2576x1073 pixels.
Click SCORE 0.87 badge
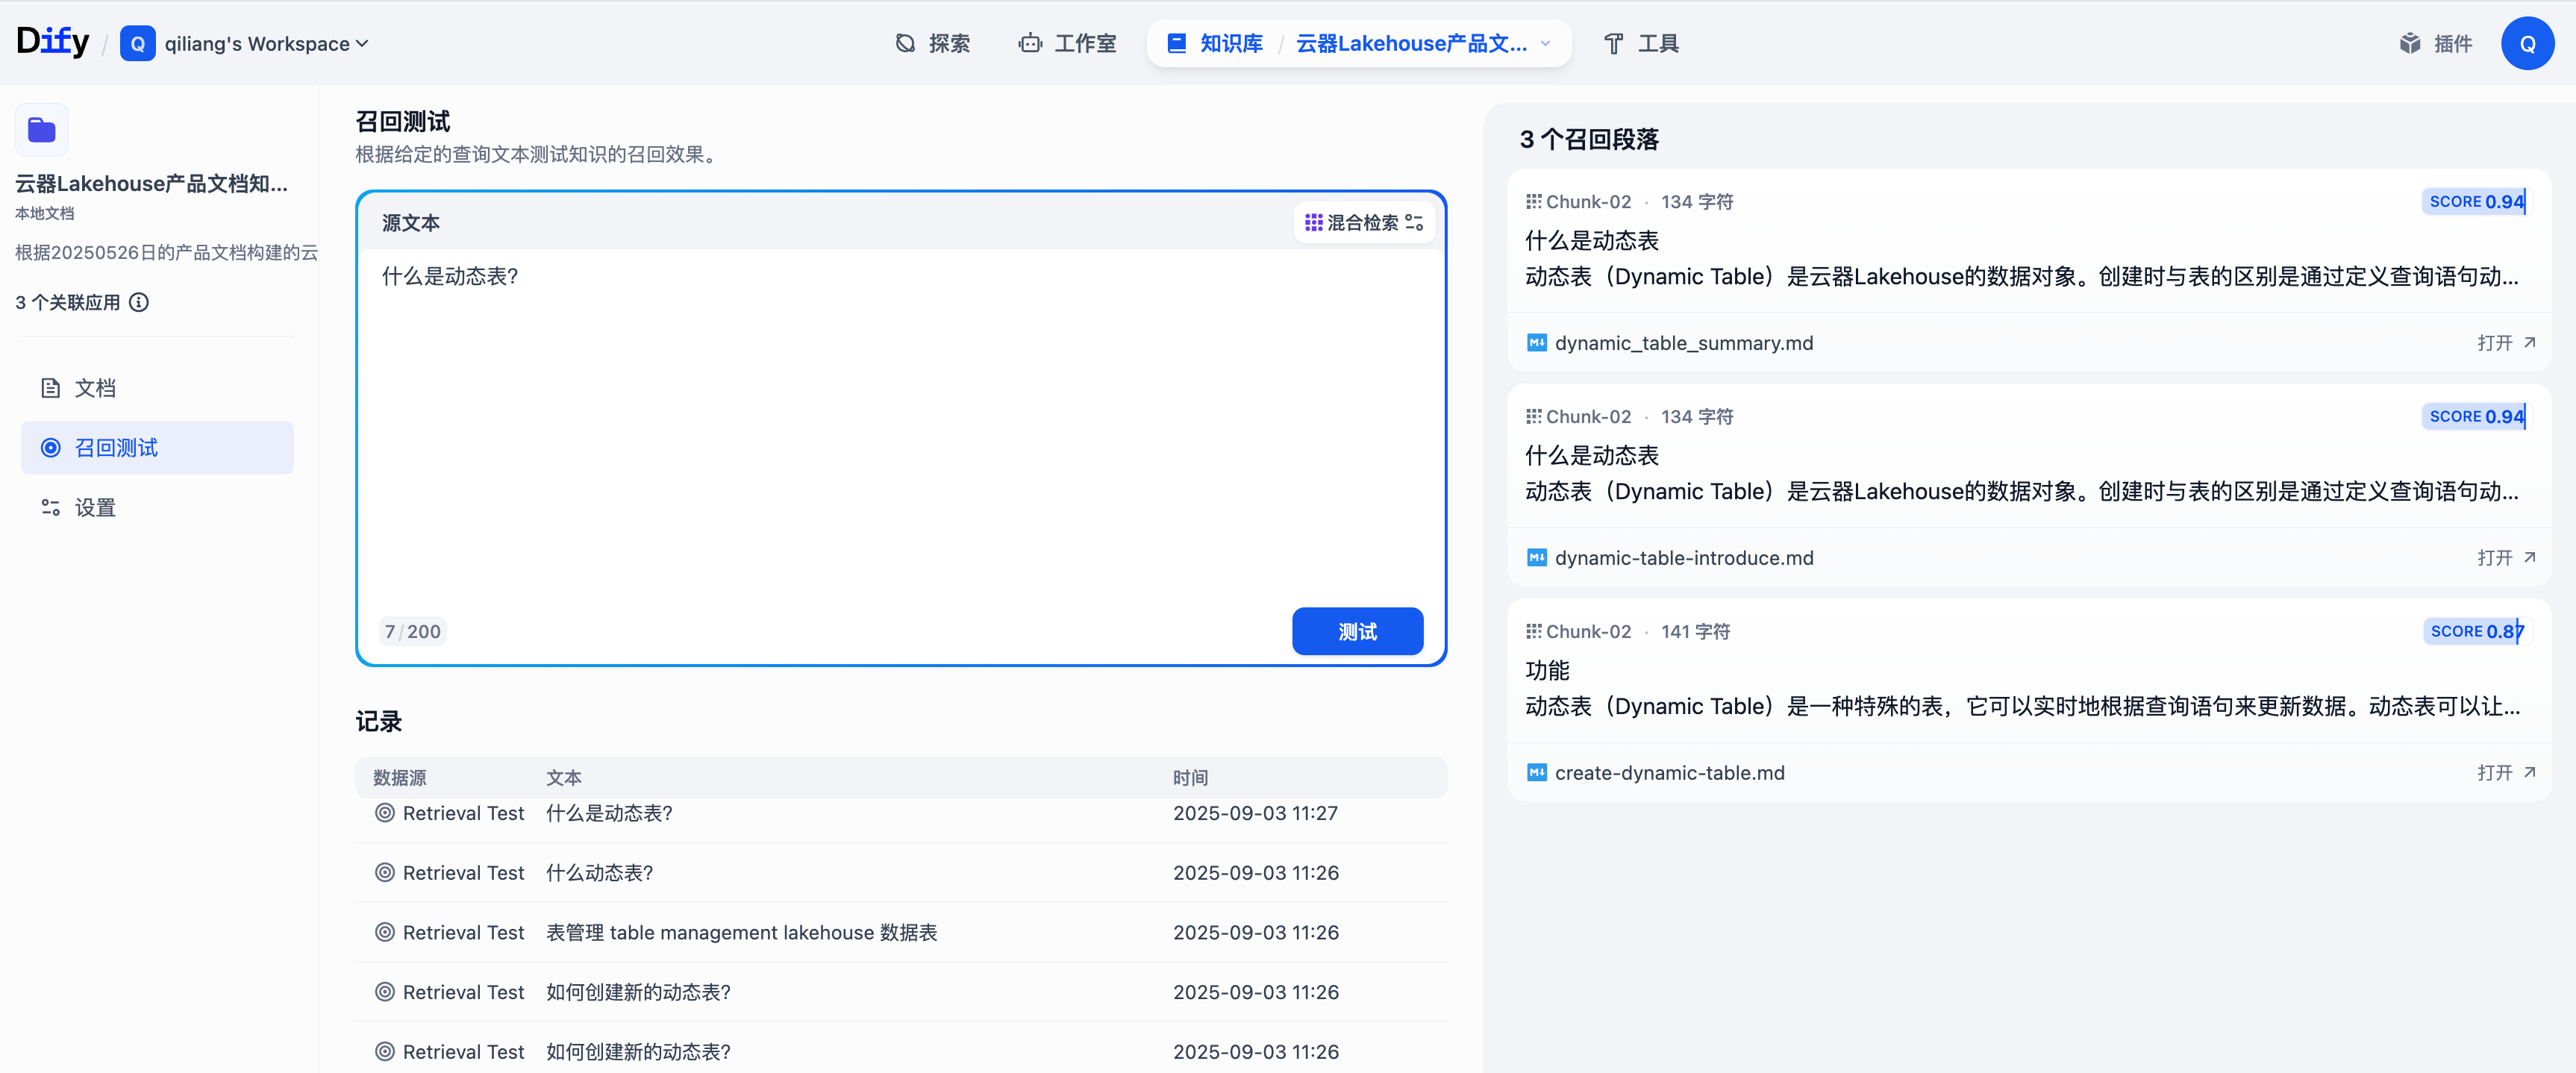point(2477,632)
